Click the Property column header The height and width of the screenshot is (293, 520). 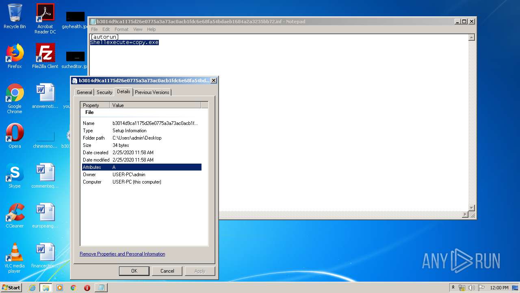[x=95, y=105]
